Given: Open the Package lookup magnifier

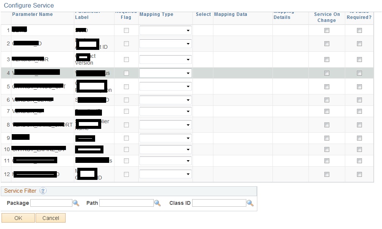Looking at the screenshot, I should point(77,203).
